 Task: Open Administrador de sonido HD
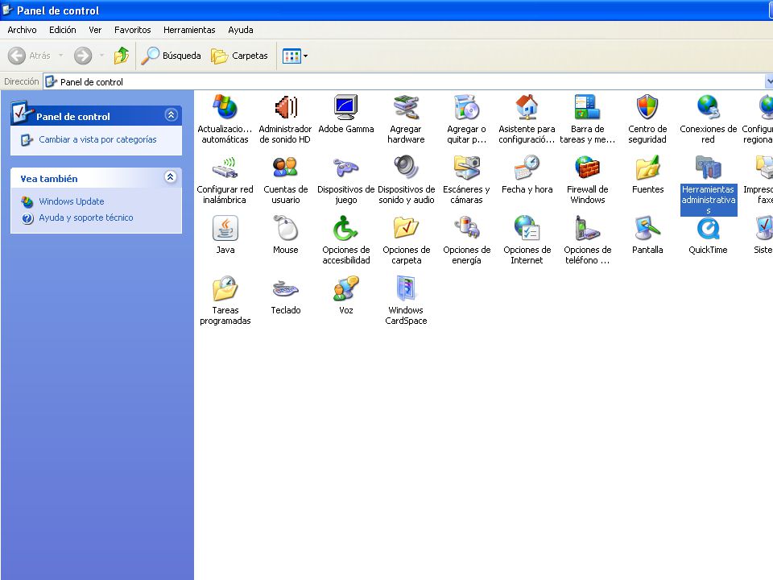285,107
